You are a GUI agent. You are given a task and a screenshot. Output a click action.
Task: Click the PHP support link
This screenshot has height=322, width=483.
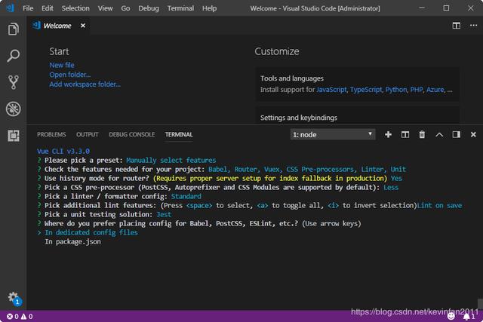click(417, 90)
